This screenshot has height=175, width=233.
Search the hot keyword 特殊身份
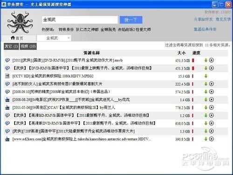pyautogui.click(x=66, y=29)
